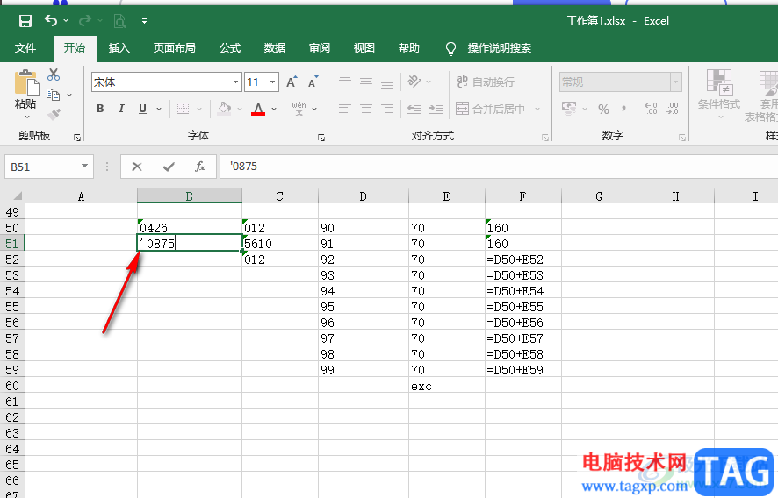Open the 文件 tab
The height and width of the screenshot is (498, 778).
tap(25, 48)
